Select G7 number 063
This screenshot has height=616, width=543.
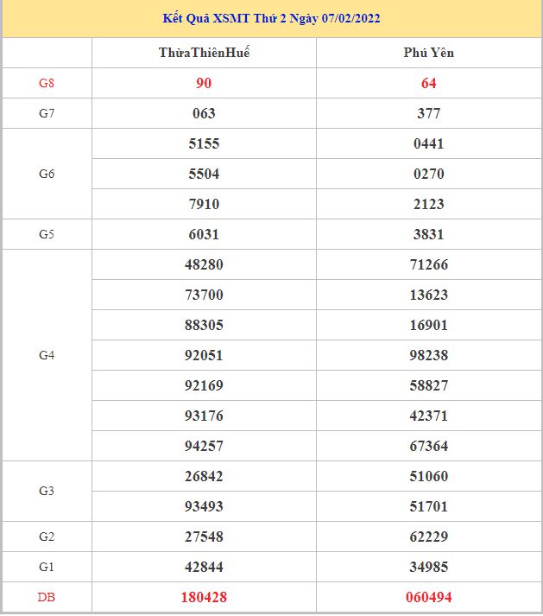coord(205,113)
